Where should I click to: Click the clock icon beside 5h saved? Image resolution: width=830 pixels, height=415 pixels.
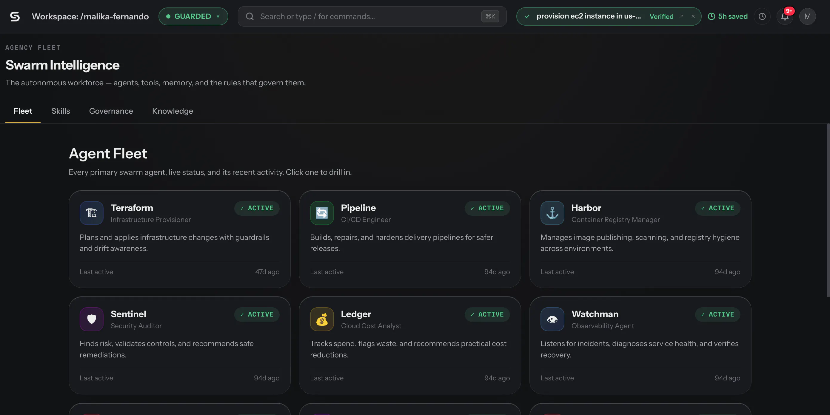pos(712,16)
